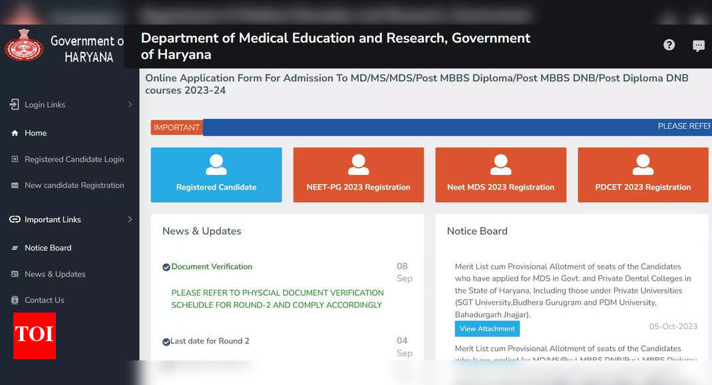Click the physical document verification schedule notice text
This screenshot has width=712, height=385.
277,299
